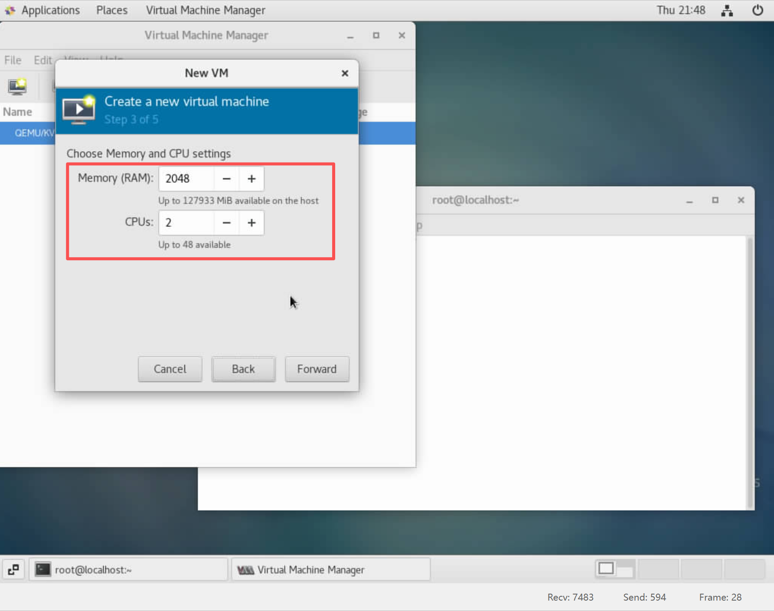This screenshot has width=774, height=611.
Task: Open the network status icon in top bar
Action: point(727,10)
